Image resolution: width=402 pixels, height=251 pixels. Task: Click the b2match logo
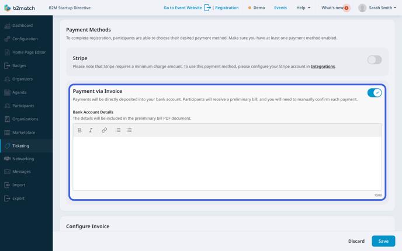(19, 8)
